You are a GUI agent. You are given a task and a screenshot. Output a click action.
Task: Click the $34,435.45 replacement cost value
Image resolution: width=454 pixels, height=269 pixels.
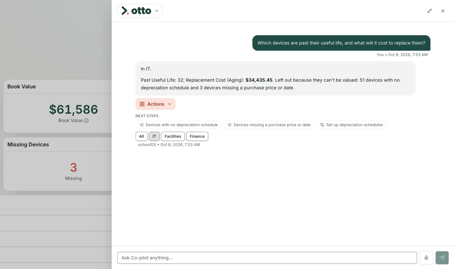pos(259,80)
